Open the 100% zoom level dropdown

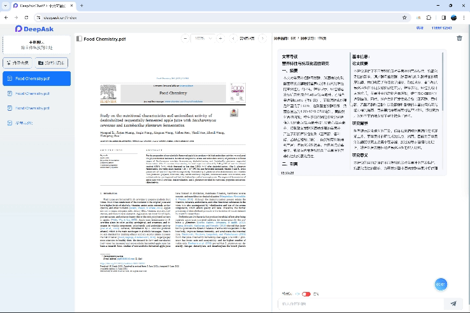coord(203,38)
